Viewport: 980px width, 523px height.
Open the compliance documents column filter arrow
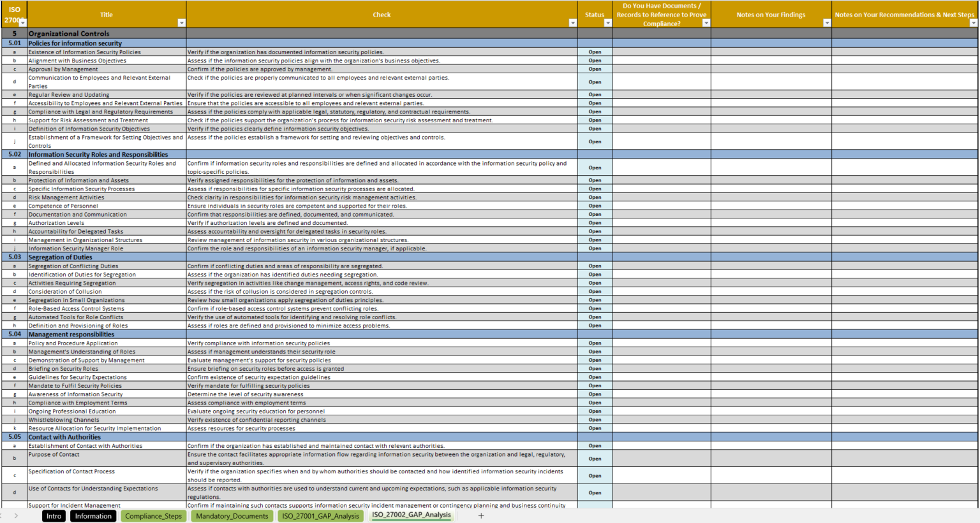point(706,23)
